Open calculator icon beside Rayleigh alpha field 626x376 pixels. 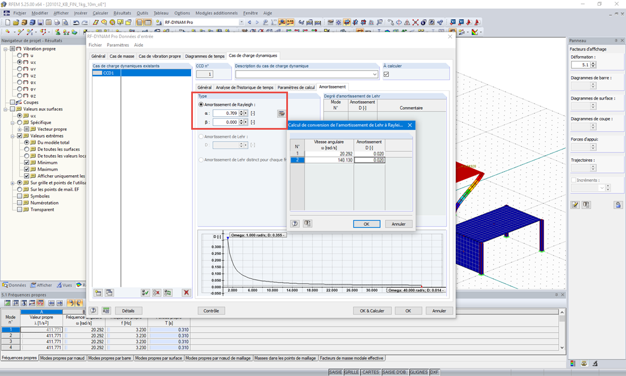[x=282, y=114]
